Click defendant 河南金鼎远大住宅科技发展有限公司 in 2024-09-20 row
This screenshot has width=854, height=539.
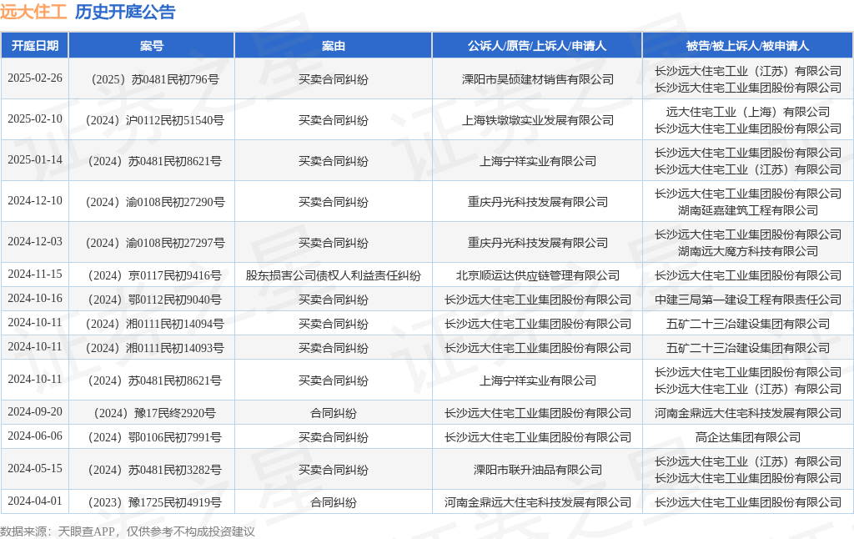(748, 413)
